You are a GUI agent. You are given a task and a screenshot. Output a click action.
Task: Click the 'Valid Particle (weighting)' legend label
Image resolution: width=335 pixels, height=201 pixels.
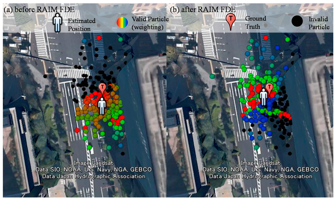(x=150, y=23)
